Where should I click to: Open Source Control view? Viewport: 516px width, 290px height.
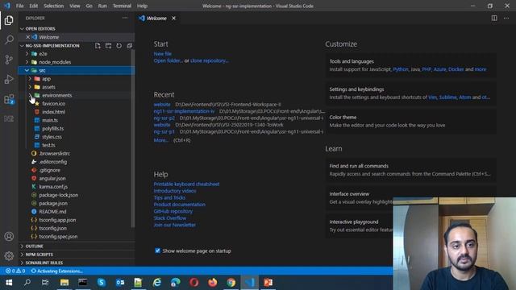[9, 60]
